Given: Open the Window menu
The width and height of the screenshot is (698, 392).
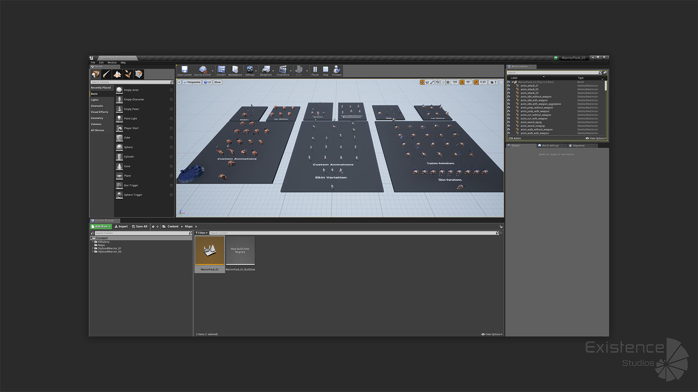Looking at the screenshot, I should tap(112, 63).
